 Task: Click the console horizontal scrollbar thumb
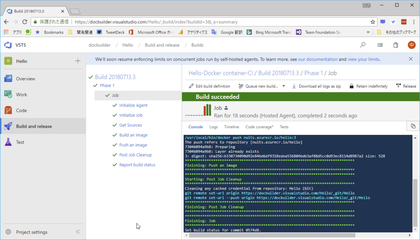[272, 235]
